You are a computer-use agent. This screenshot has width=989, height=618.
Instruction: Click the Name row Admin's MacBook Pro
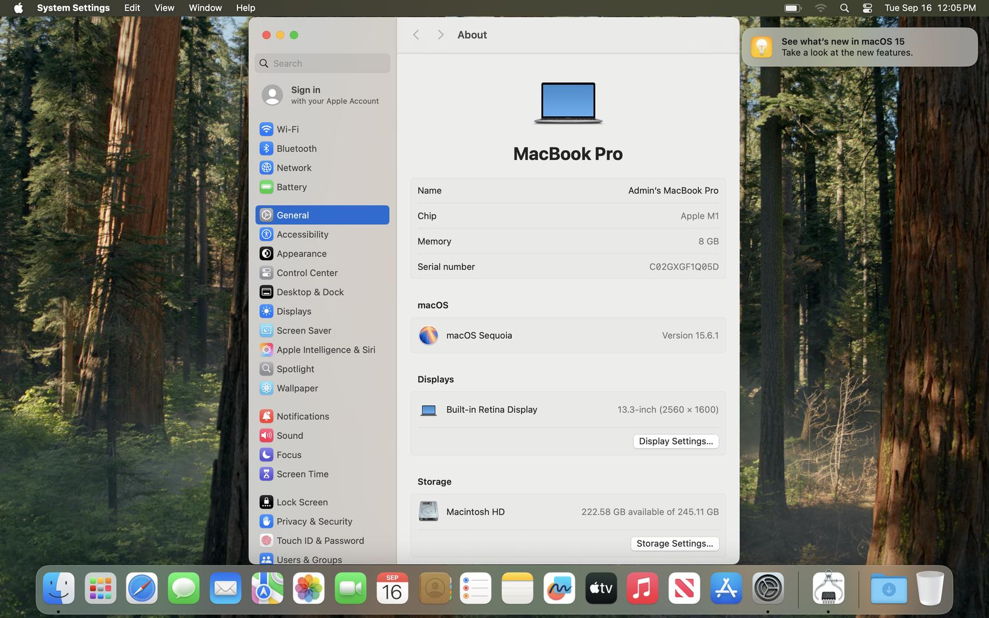(x=568, y=191)
